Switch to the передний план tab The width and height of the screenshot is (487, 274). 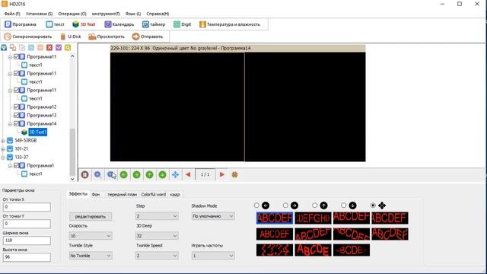[x=122, y=195]
